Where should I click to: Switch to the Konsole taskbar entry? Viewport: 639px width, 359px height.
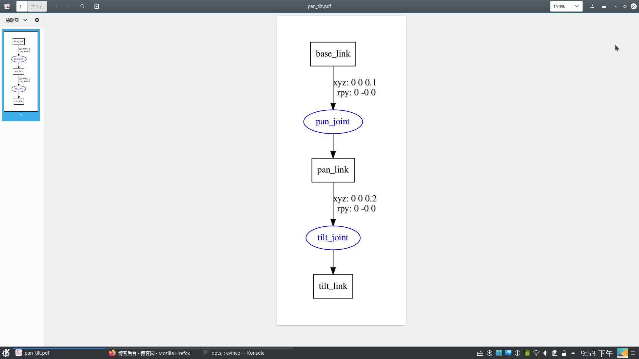246,353
